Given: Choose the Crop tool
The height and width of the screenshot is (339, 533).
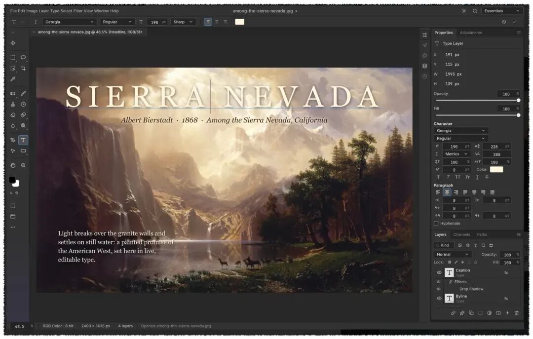Looking at the screenshot, I should click(x=23, y=69).
